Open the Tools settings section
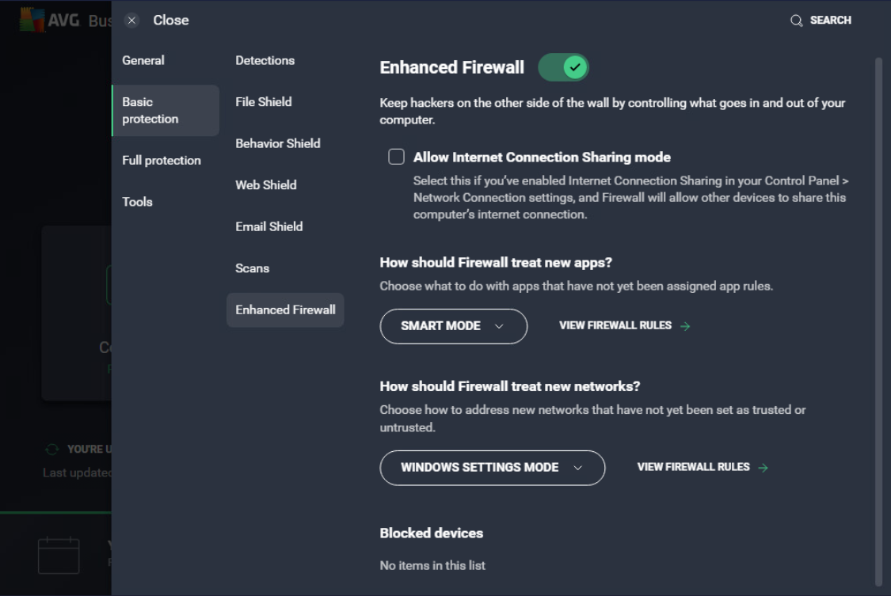 pos(137,202)
